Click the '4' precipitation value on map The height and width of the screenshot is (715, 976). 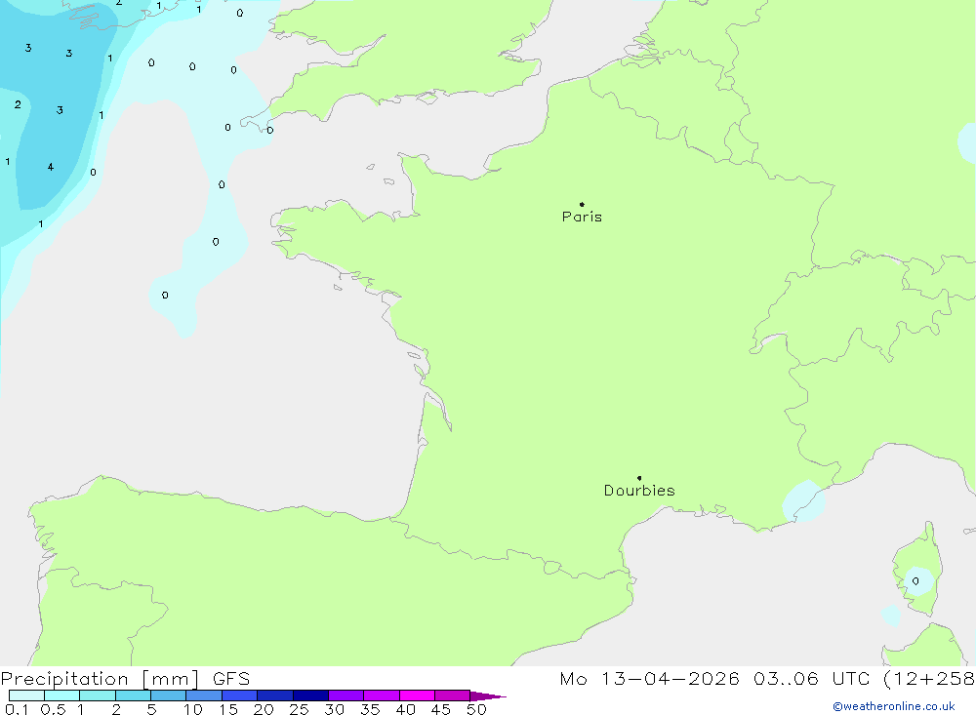pyautogui.click(x=51, y=167)
